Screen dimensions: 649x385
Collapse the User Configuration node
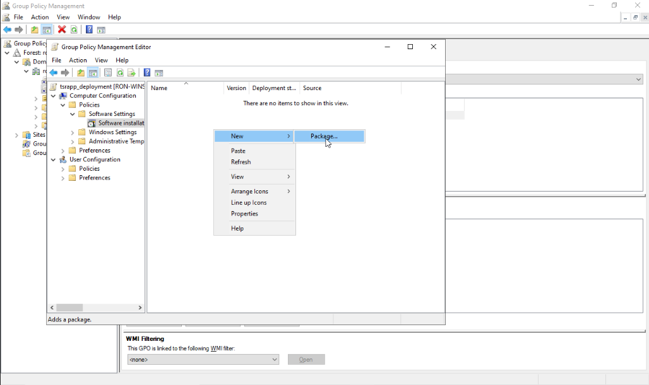click(53, 159)
